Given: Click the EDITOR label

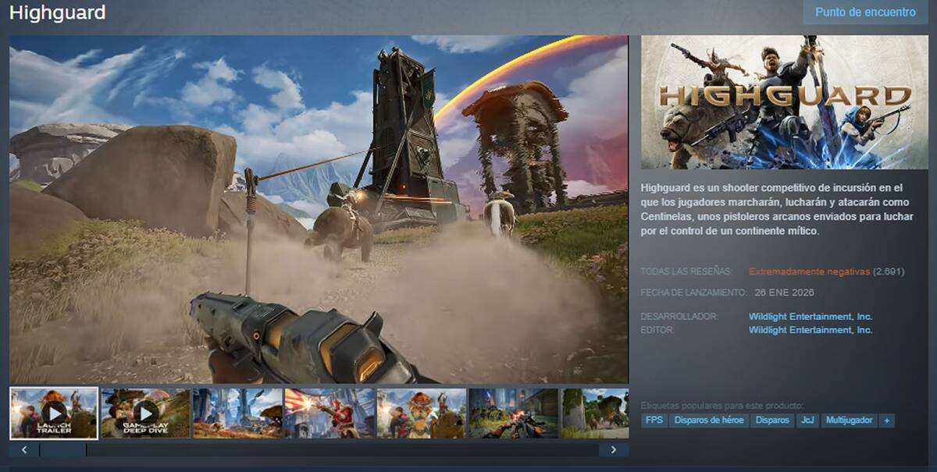Looking at the screenshot, I should (x=657, y=330).
